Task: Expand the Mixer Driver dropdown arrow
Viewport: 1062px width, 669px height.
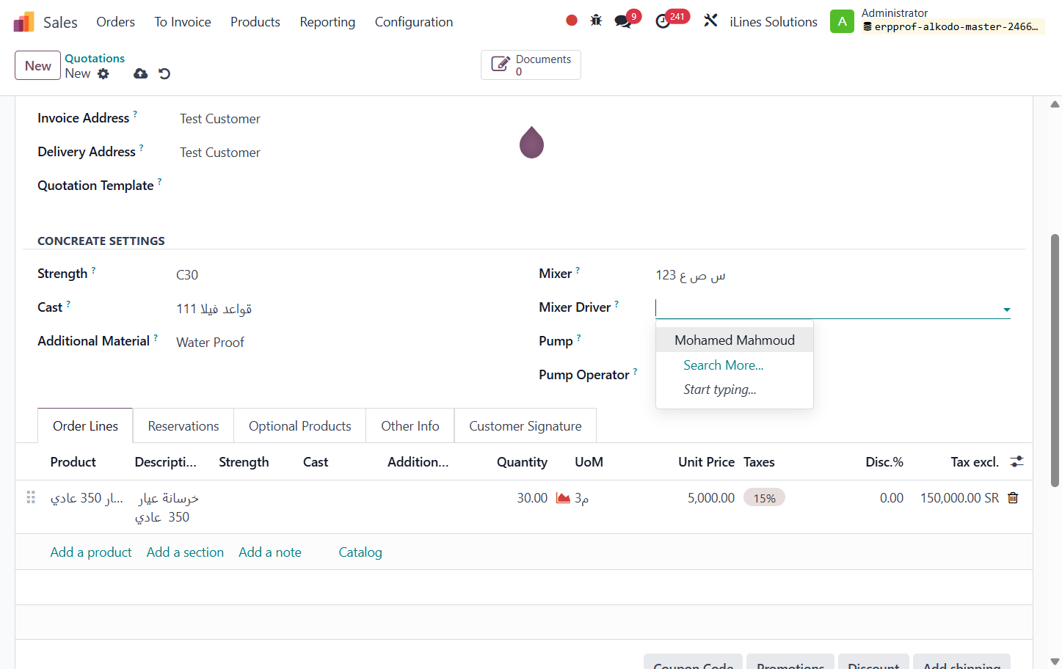Action: [1006, 310]
